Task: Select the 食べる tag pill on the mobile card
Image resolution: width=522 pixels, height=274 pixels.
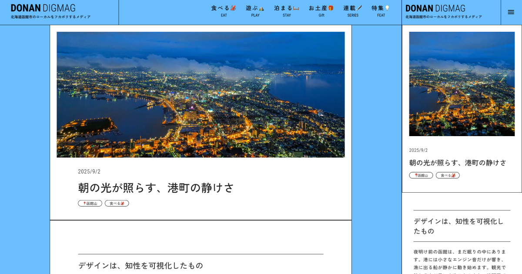Action: point(448,175)
